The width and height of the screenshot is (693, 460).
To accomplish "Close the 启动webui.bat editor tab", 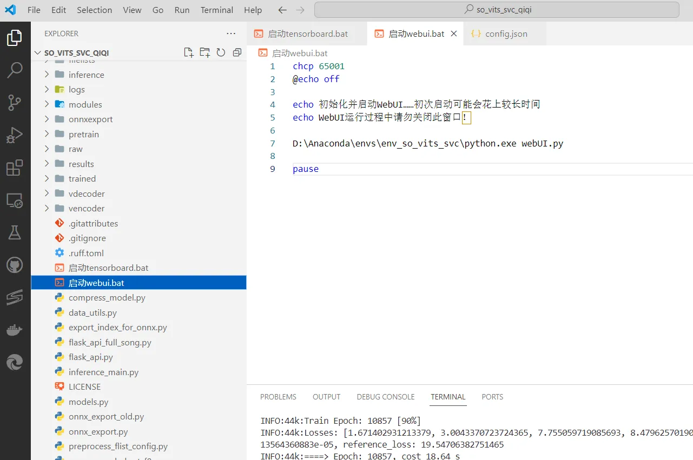I will [454, 34].
